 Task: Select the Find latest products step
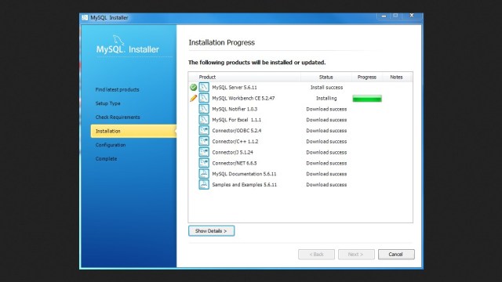tap(117, 90)
